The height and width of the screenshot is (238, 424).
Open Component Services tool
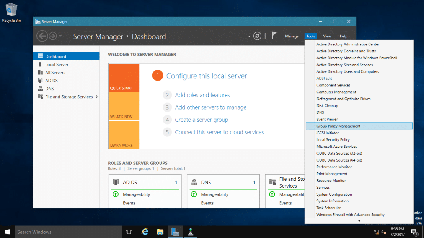359,85
